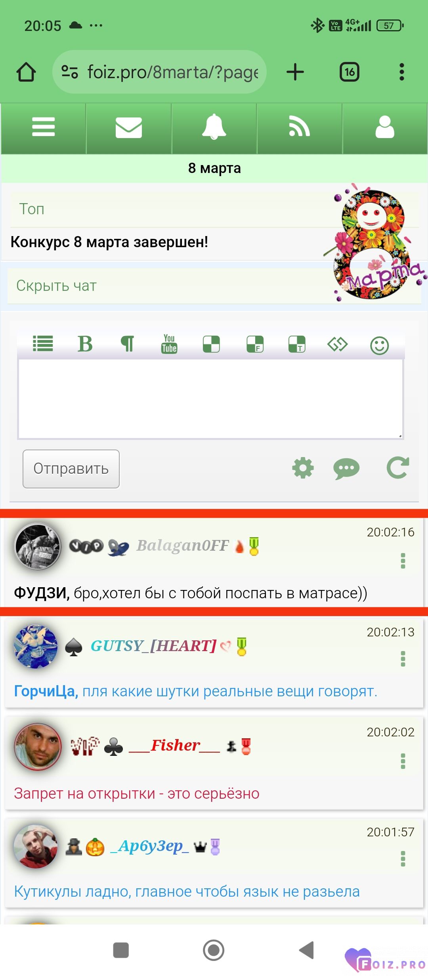Open messages via envelope icon
This screenshot has width=428, height=976.
(129, 128)
